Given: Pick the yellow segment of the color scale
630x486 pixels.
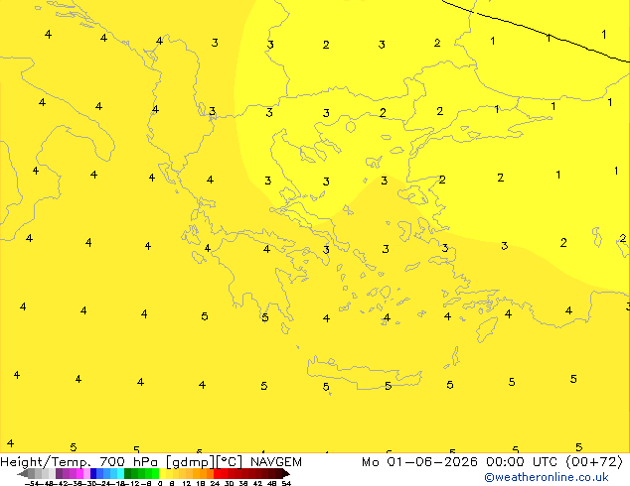Looking at the screenshot, I should click(x=162, y=473).
